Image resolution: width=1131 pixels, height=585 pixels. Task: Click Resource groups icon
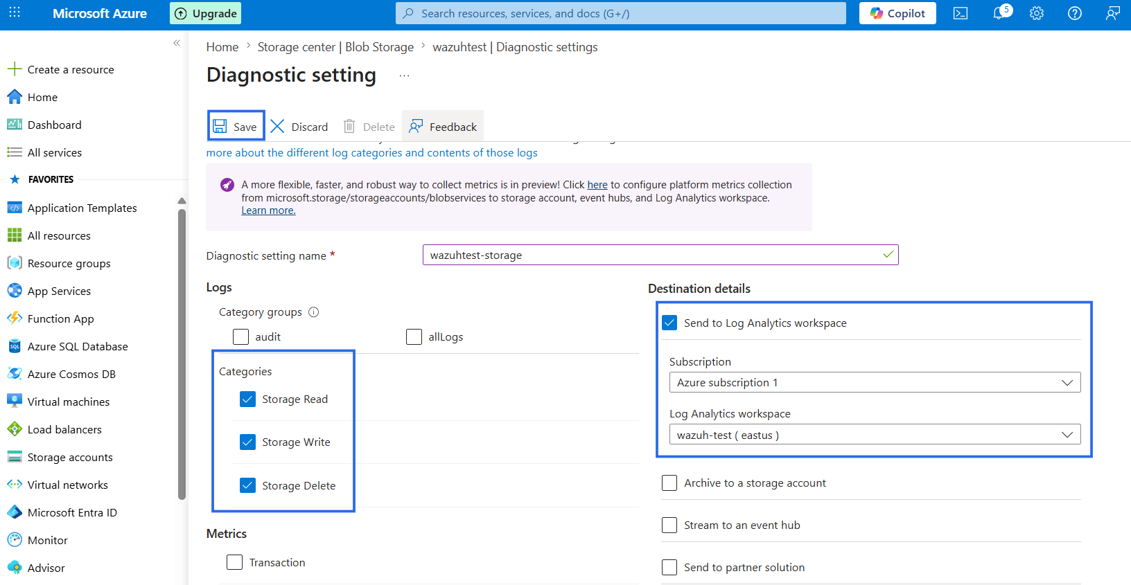coord(15,263)
